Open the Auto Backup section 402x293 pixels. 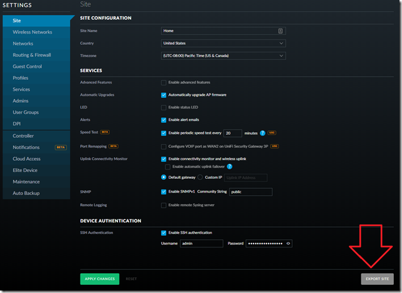(26, 193)
